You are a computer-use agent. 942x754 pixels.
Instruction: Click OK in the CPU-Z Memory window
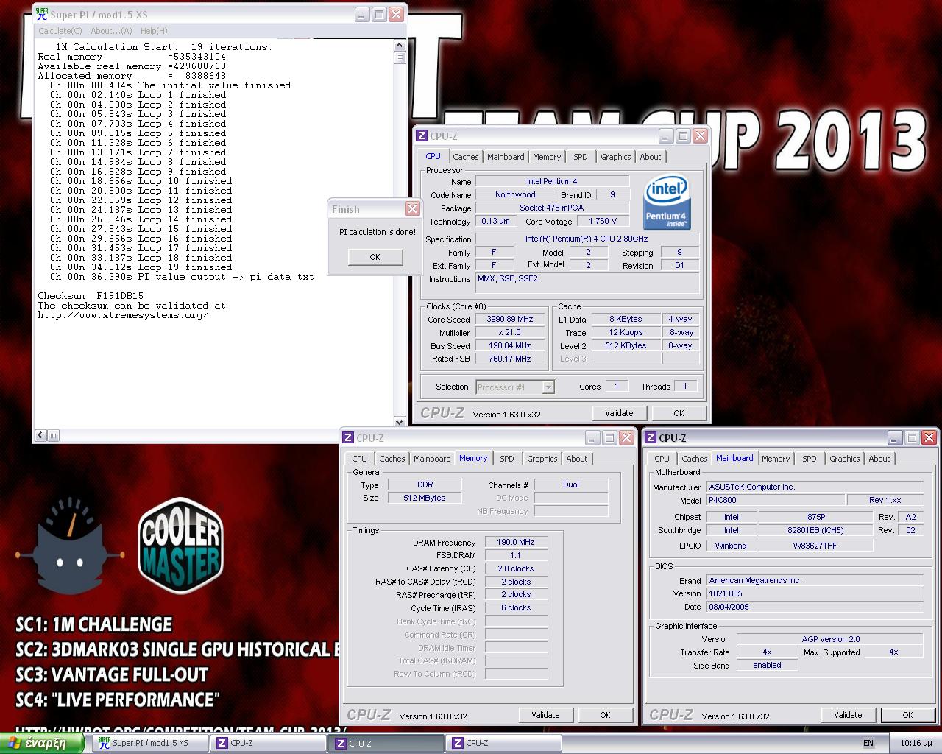pos(605,715)
